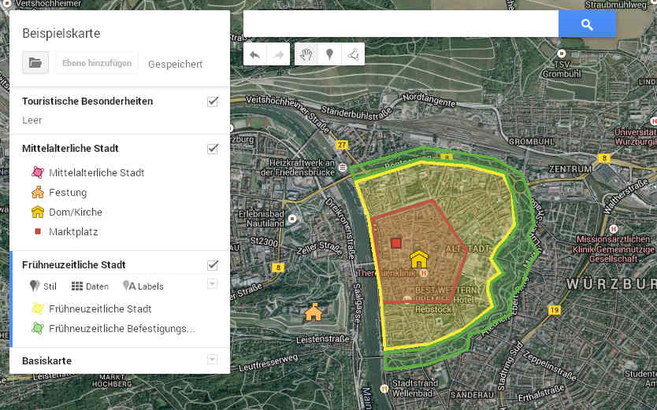The width and height of the screenshot is (657, 410).
Task: Open the Labels options
Action: point(143,286)
